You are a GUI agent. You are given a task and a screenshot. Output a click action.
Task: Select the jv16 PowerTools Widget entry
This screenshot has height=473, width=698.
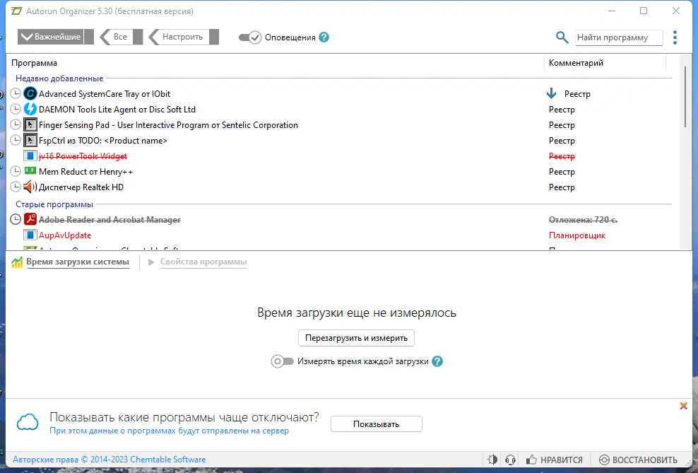click(83, 156)
